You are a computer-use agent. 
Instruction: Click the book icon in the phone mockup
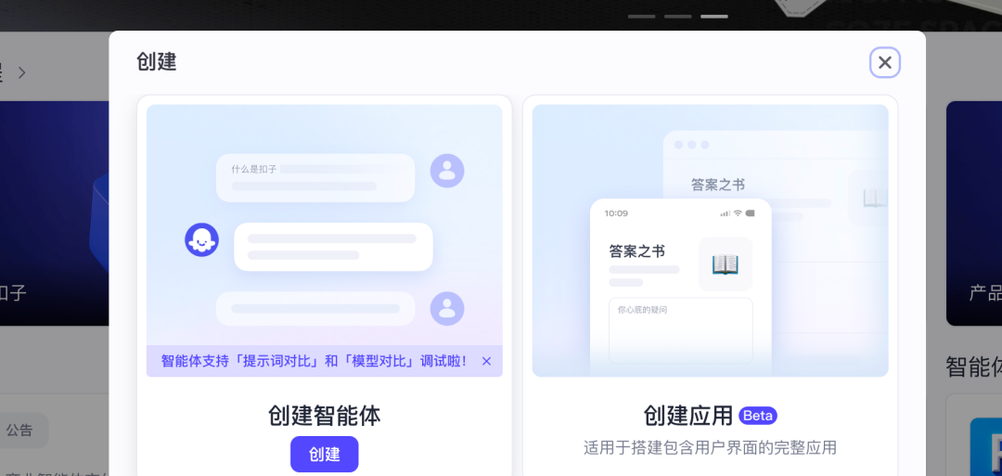(726, 264)
